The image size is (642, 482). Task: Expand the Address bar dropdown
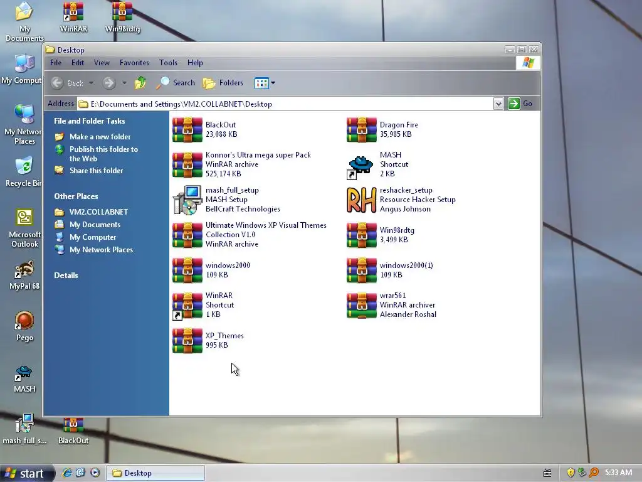click(498, 104)
